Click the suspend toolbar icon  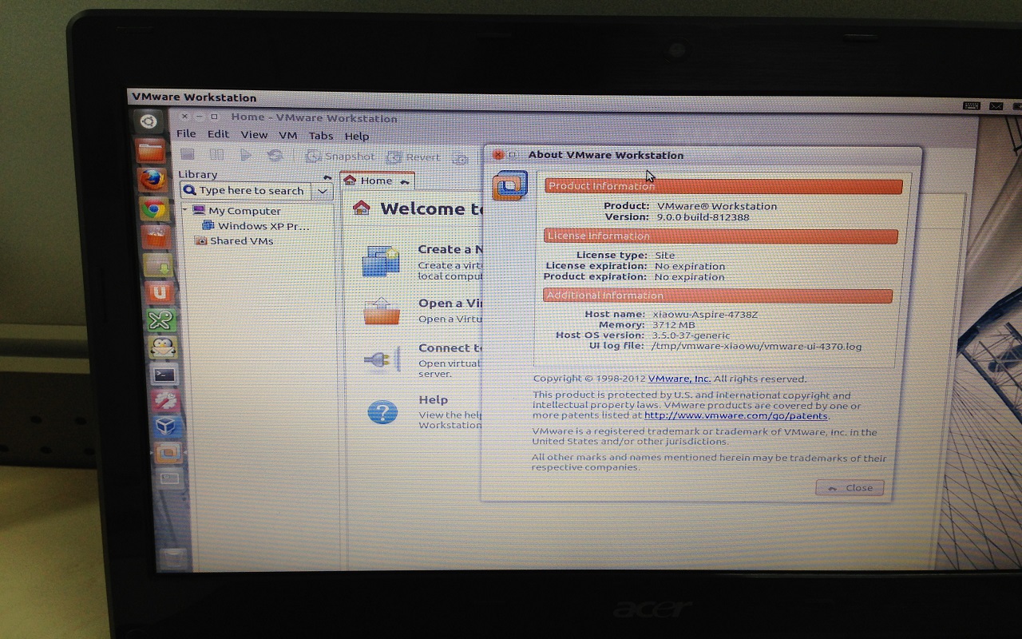[216, 155]
